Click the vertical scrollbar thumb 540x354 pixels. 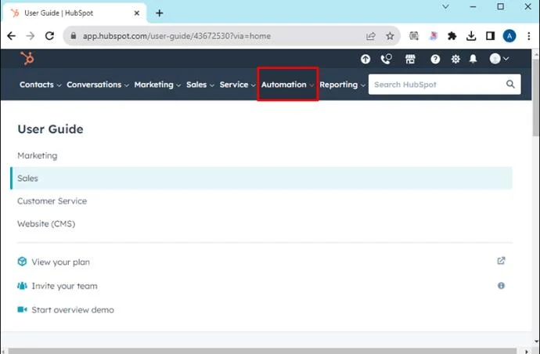(536, 97)
